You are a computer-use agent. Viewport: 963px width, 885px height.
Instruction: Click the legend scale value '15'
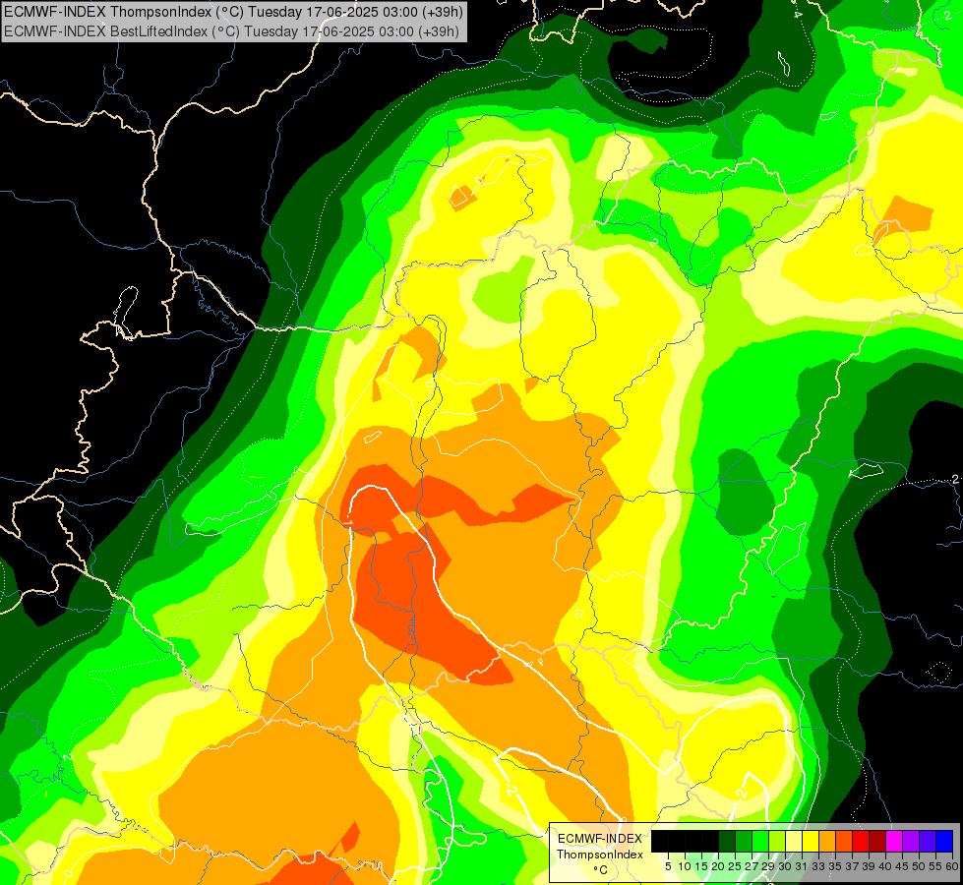[701, 866]
